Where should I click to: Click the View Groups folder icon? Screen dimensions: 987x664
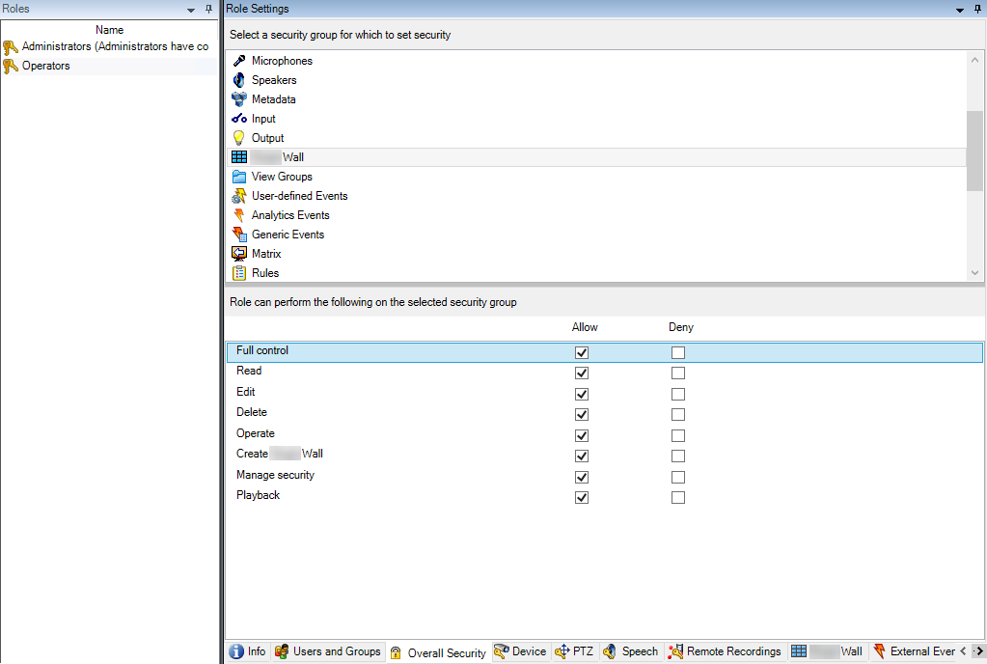pyautogui.click(x=239, y=177)
